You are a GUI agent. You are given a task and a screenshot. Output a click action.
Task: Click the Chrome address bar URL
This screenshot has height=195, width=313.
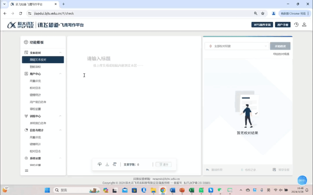tap(54, 13)
